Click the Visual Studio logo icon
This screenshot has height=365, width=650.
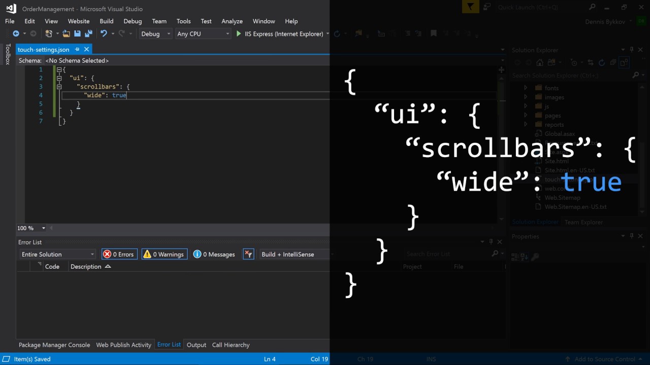pos(11,9)
